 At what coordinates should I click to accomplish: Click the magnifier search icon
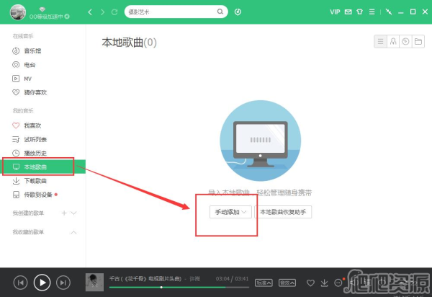click(220, 12)
